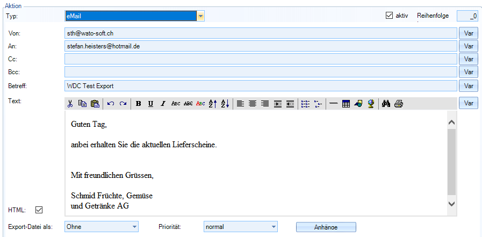
Task: Click the Anhänge button
Action: click(x=326, y=227)
